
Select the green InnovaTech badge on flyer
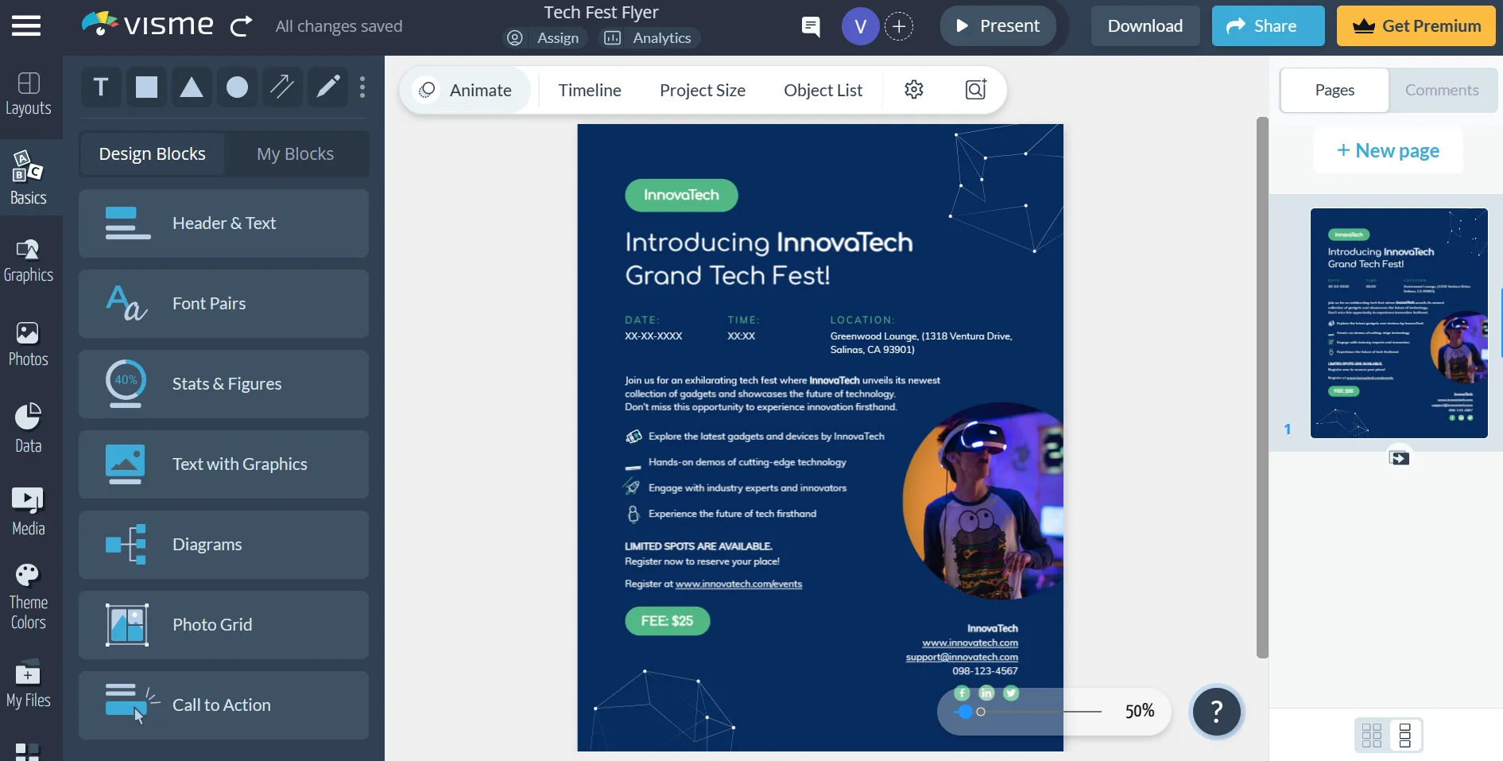[x=681, y=195]
